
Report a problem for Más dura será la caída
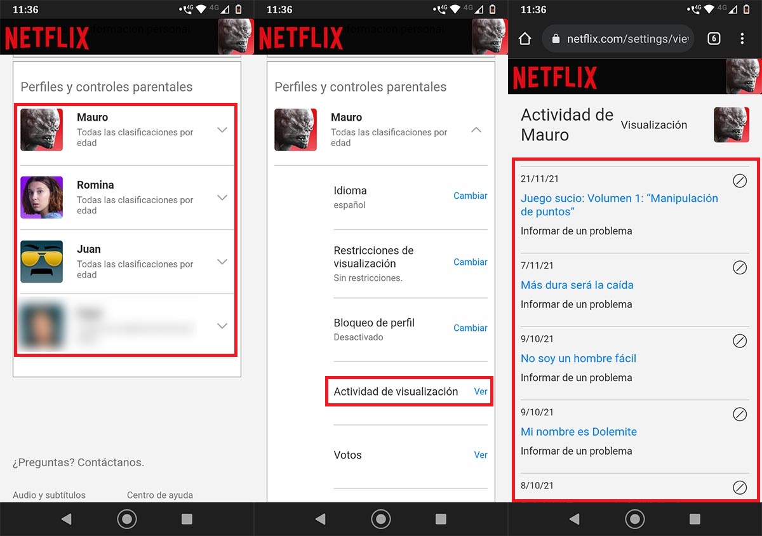(577, 304)
